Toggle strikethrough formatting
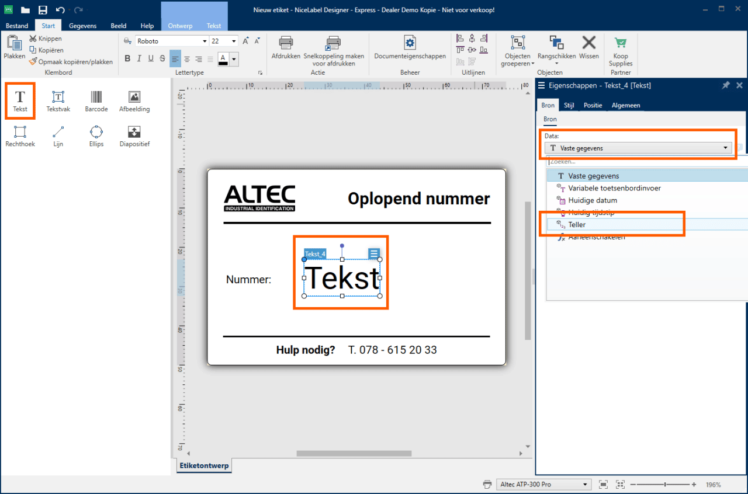The width and height of the screenshot is (748, 494). coord(162,58)
